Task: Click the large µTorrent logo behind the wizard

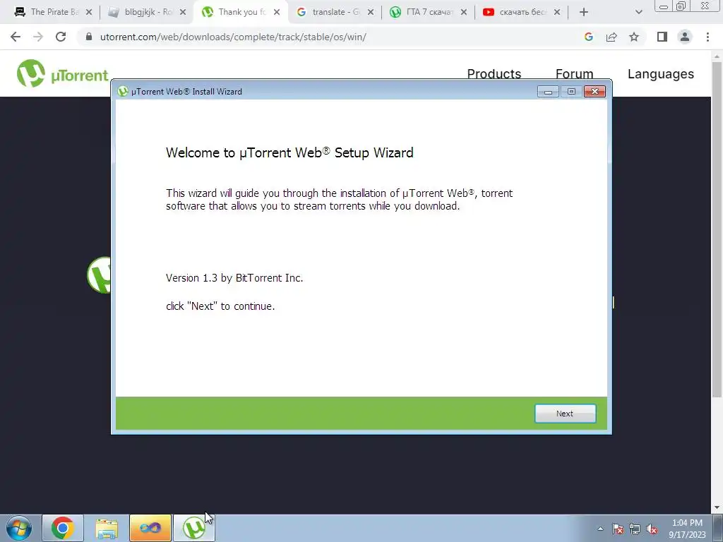Action: click(x=99, y=275)
